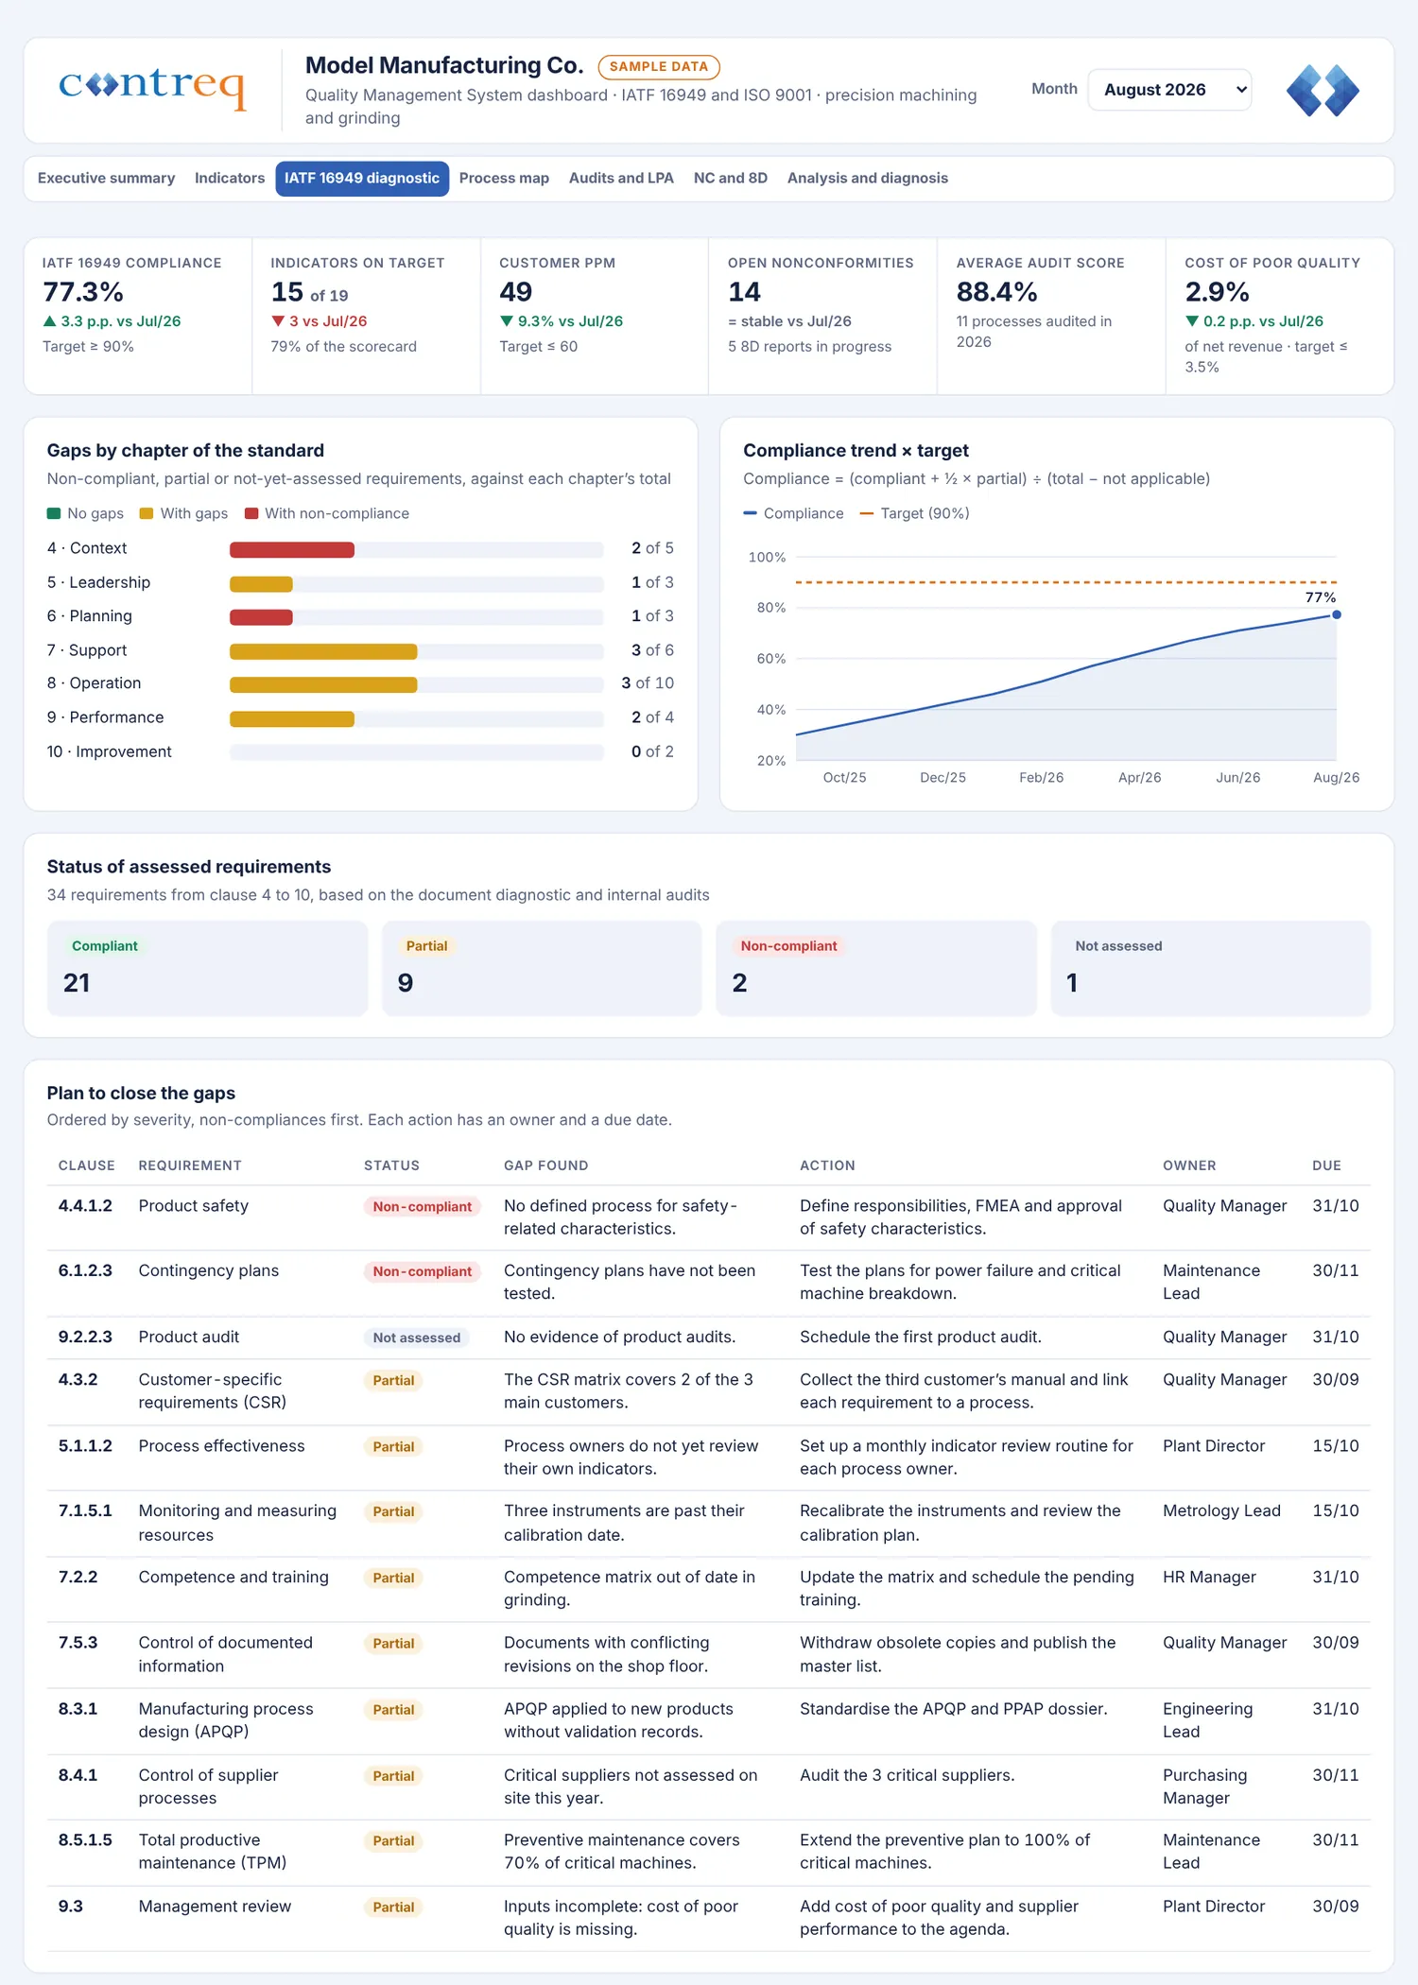The width and height of the screenshot is (1418, 1985).
Task: Toggle the Compliance series in chart legend
Action: (794, 513)
